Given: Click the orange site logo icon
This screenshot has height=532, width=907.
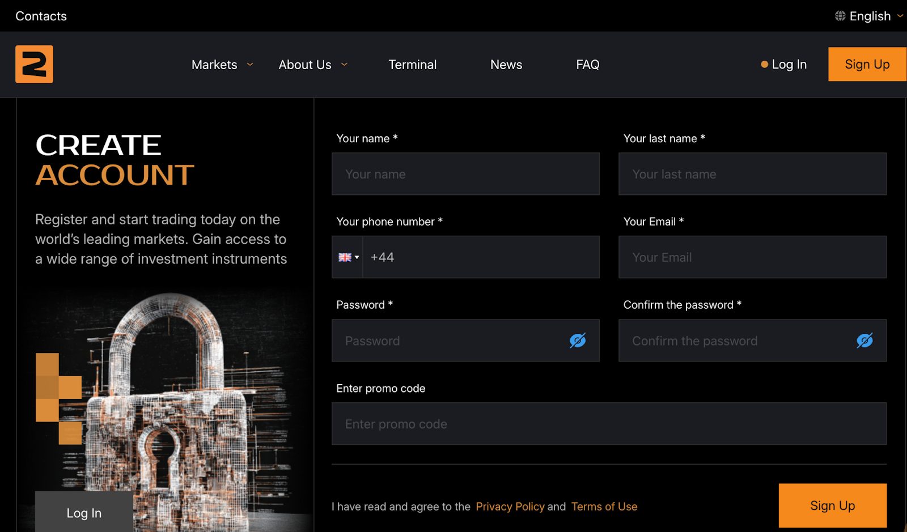Looking at the screenshot, I should click(x=34, y=64).
